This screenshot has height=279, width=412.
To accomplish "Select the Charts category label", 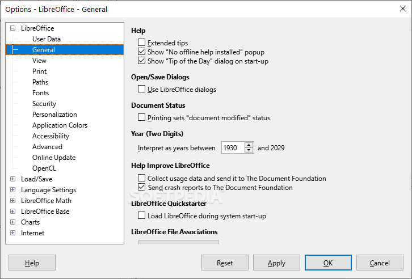I will pyautogui.click(x=30, y=222).
